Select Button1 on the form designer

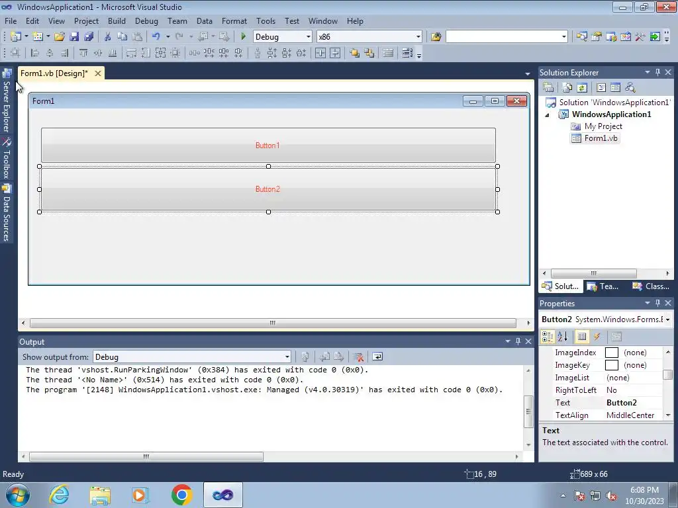tap(268, 146)
